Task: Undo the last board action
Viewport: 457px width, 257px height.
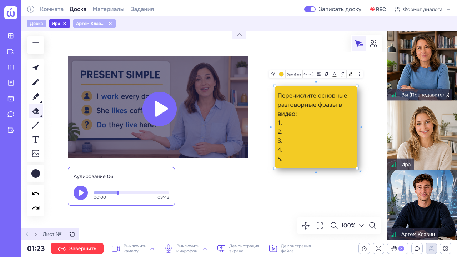Action: click(36, 193)
